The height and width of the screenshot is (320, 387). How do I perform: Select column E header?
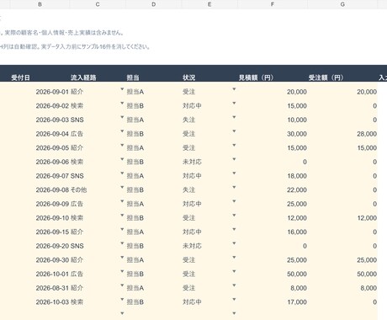click(209, 4)
